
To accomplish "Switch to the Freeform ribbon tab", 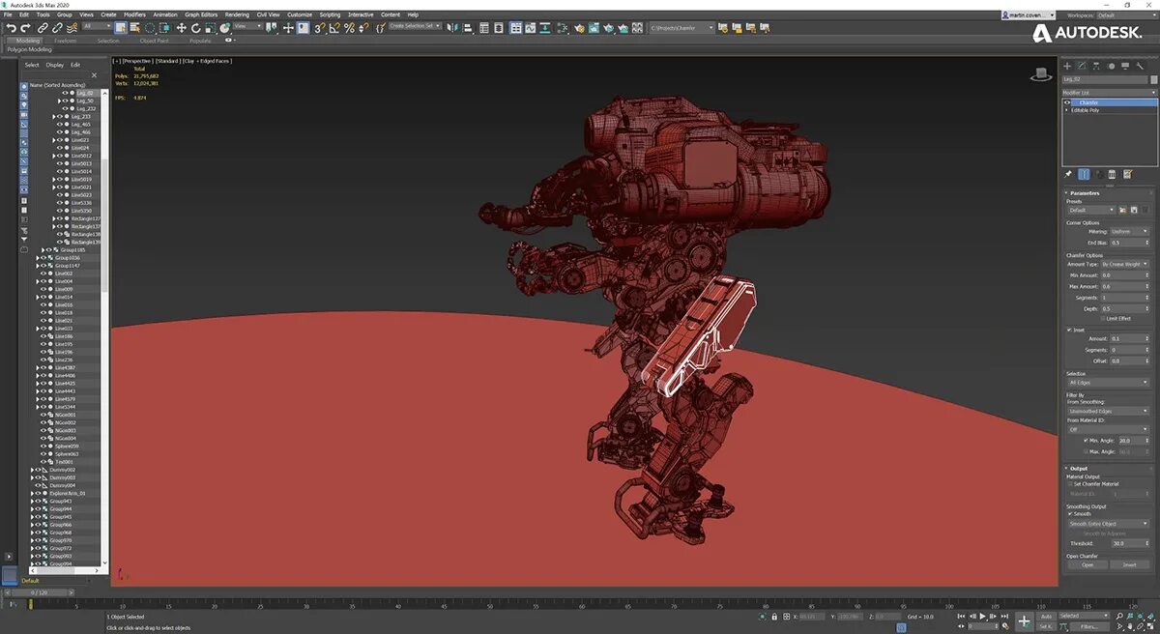I will click(66, 41).
